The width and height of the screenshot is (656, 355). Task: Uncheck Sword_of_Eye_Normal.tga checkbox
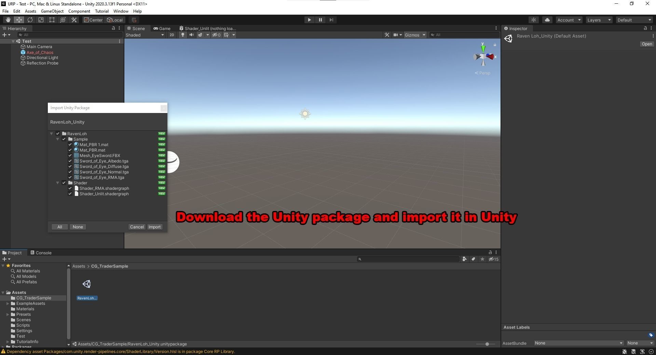pos(70,172)
